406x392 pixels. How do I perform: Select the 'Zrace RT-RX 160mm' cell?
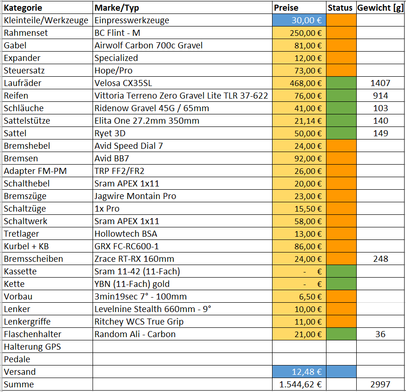point(182,259)
